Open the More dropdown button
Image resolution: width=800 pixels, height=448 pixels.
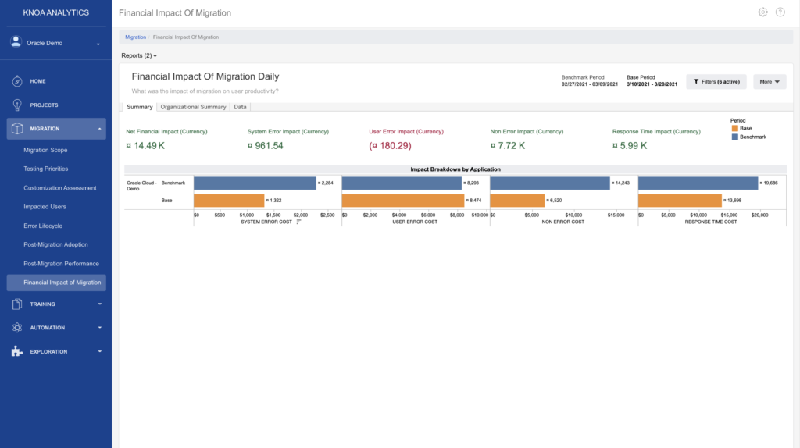point(770,81)
